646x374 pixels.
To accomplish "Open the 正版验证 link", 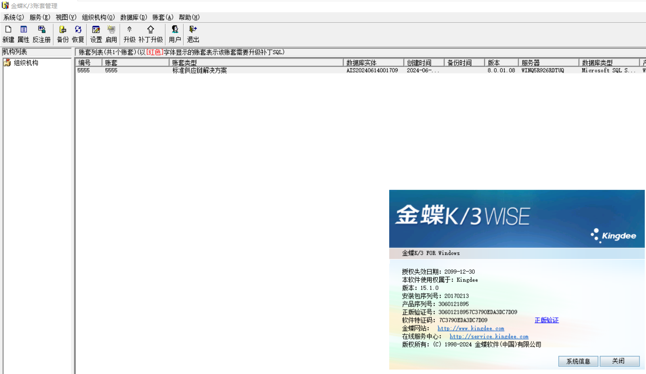I will pyautogui.click(x=547, y=320).
